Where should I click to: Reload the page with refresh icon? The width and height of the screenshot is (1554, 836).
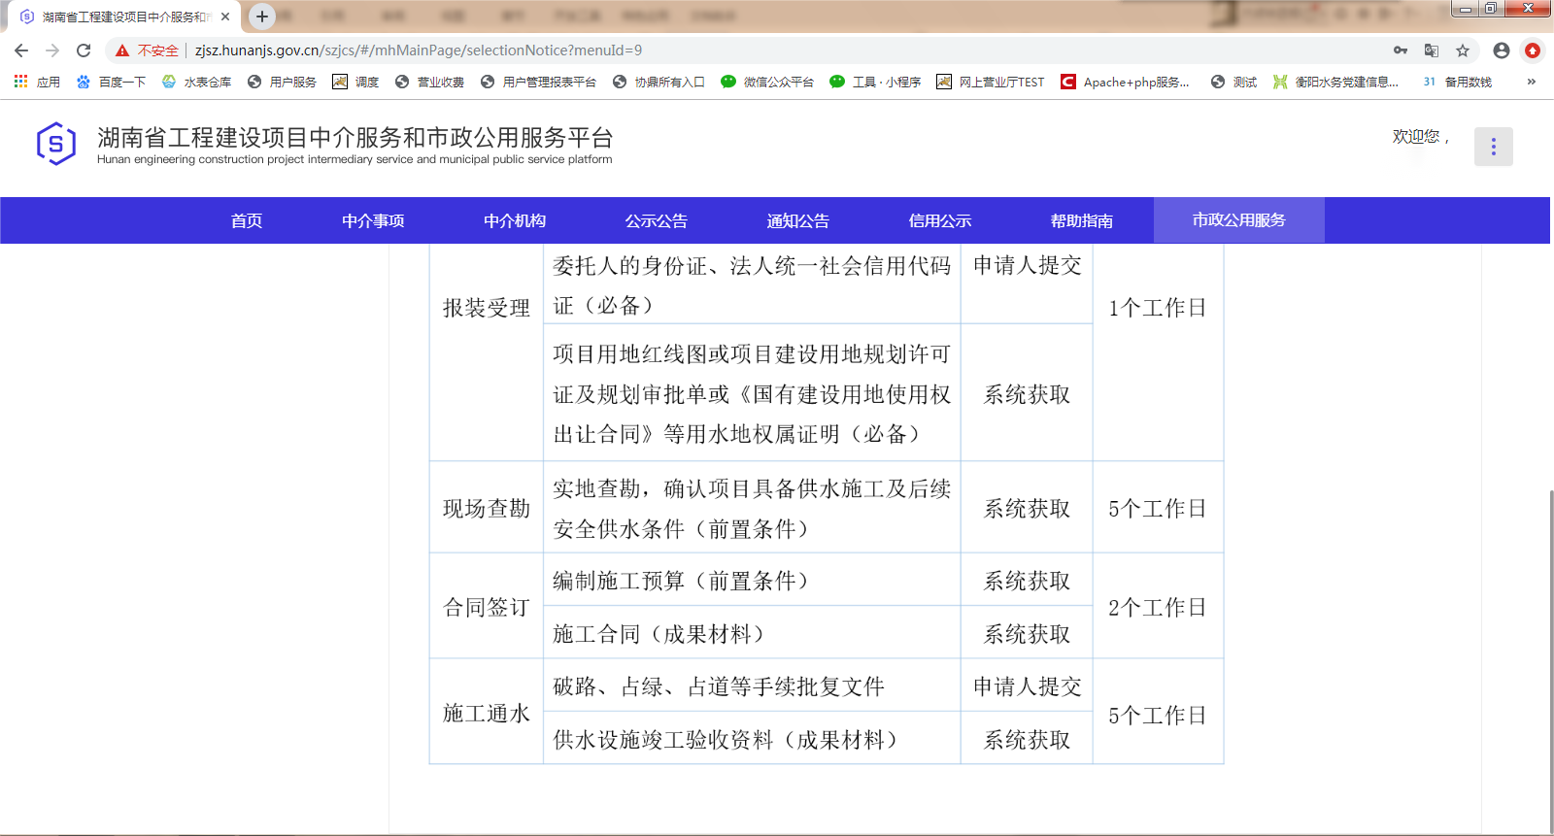(84, 50)
